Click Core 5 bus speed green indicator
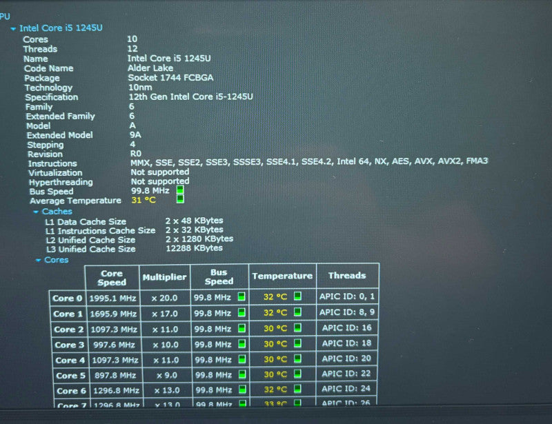 click(242, 374)
